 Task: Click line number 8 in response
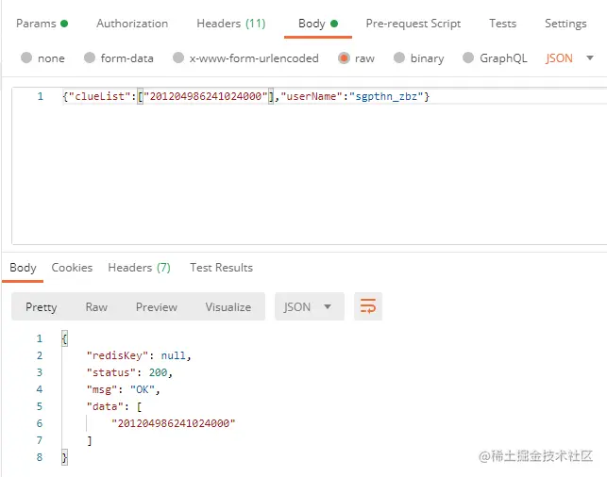coord(40,457)
